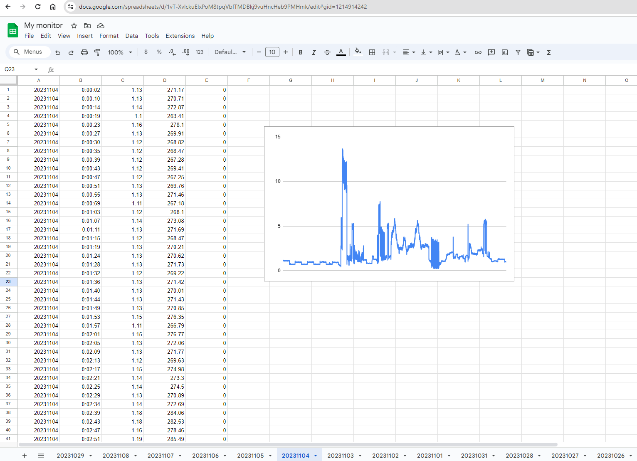Open the Functions (Σ) menu icon

548,52
